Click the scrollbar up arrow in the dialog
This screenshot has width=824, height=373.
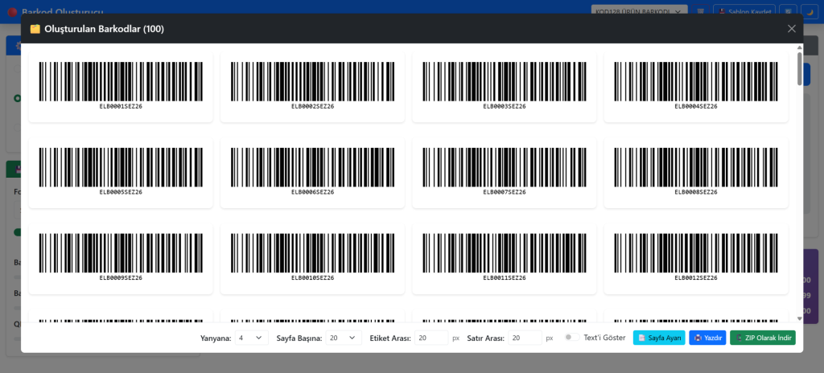799,47
